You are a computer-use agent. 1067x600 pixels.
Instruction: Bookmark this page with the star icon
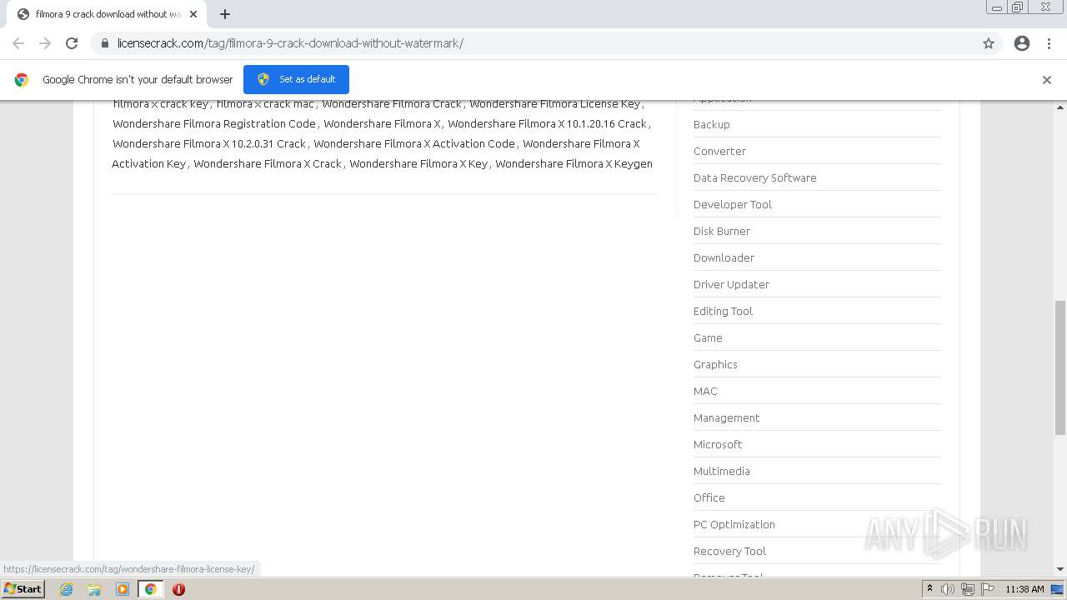(x=989, y=43)
